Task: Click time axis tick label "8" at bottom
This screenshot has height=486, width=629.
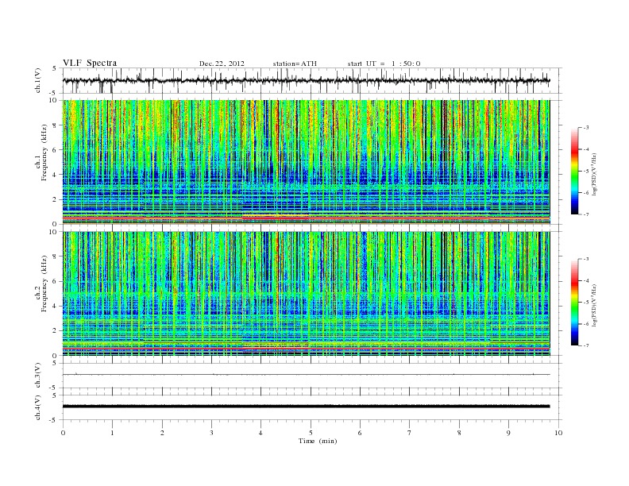Action: point(459,433)
